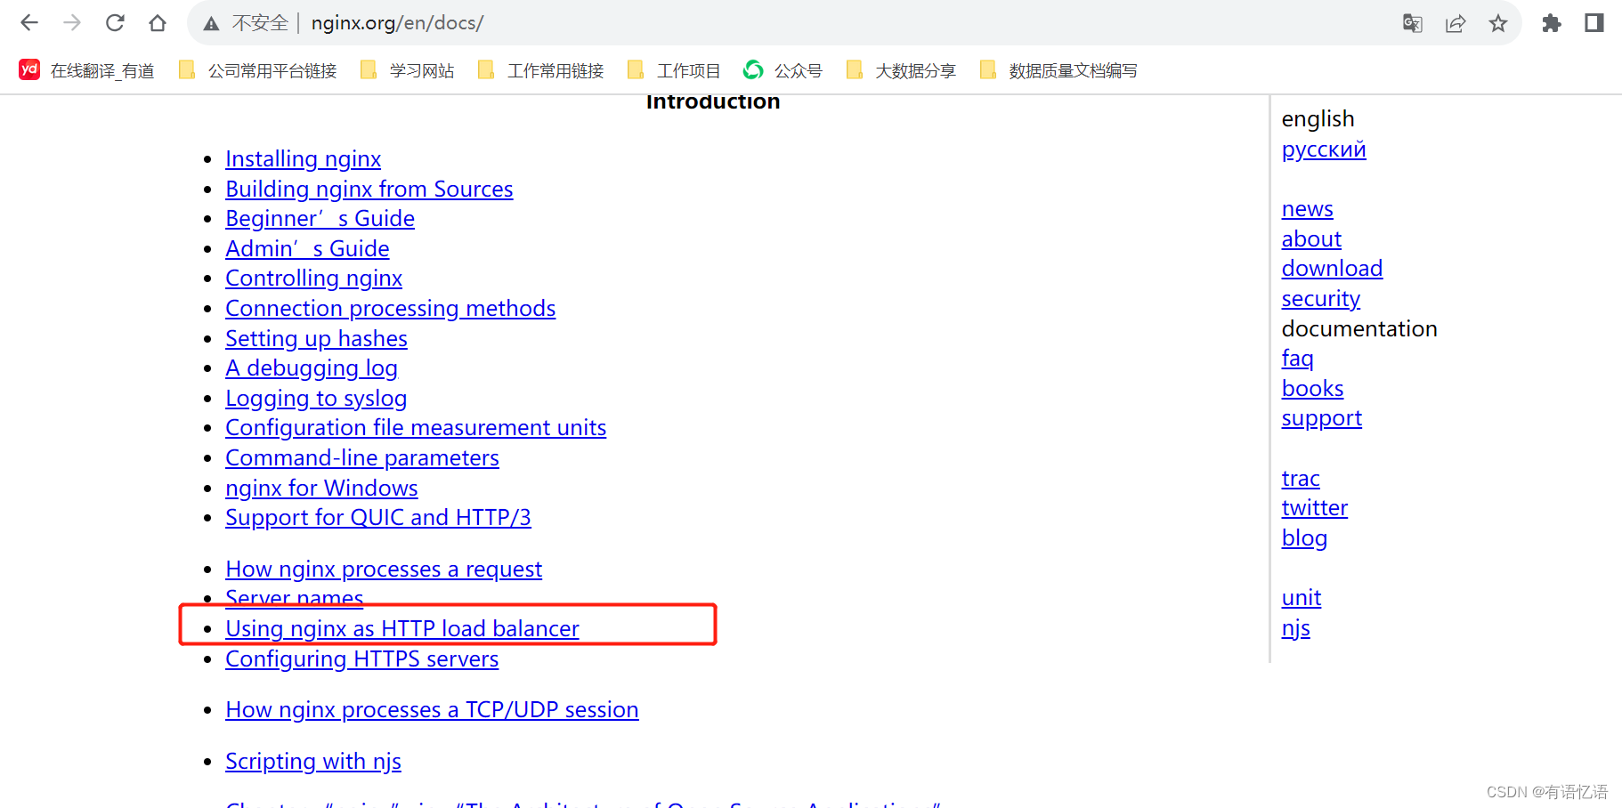Open 工作项目 bookmark folder
The height and width of the screenshot is (808, 1622).
pyautogui.click(x=674, y=70)
